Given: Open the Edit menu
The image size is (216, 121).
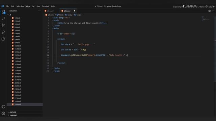Looking at the screenshot, I should pyautogui.click(x=12, y=6).
